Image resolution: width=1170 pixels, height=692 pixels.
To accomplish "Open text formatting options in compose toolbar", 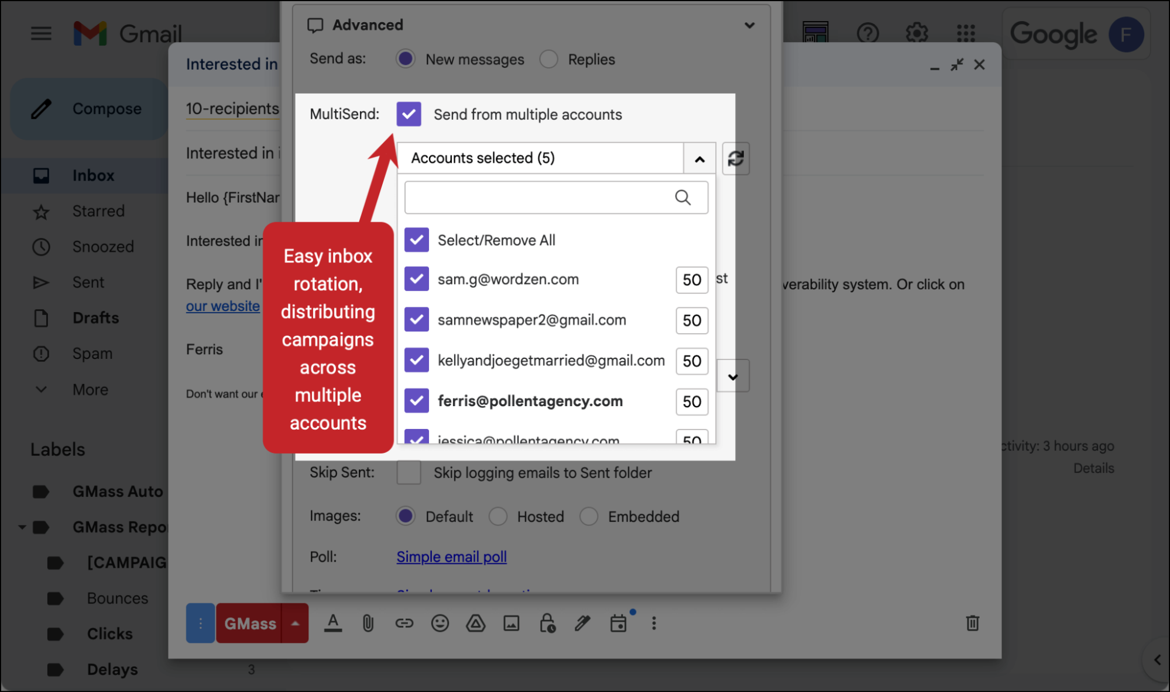I will (x=333, y=623).
